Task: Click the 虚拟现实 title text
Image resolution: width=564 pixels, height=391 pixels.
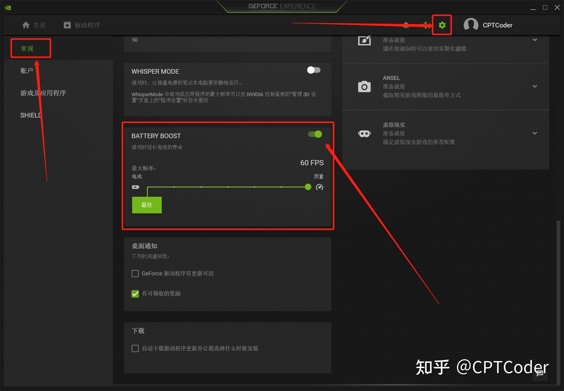Action: pos(394,125)
